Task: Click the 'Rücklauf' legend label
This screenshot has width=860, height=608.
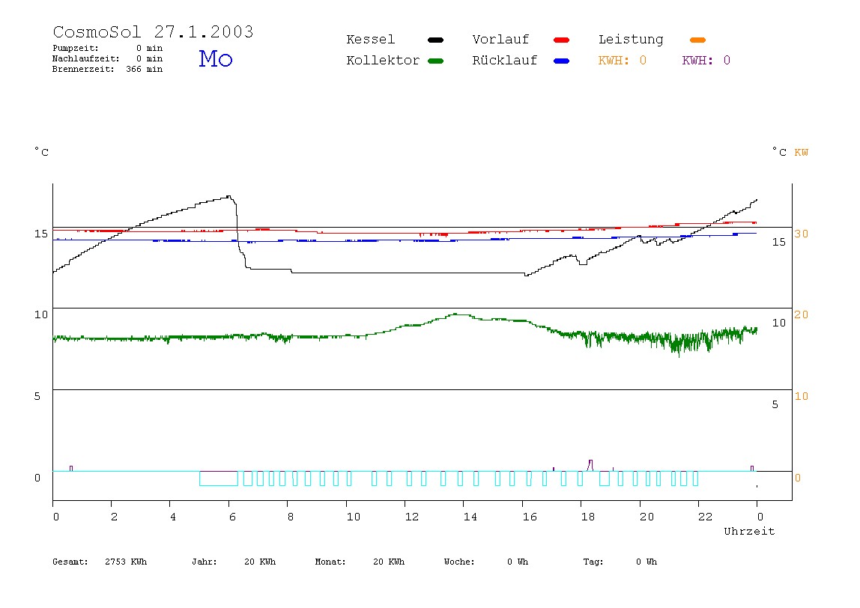Action: (505, 61)
